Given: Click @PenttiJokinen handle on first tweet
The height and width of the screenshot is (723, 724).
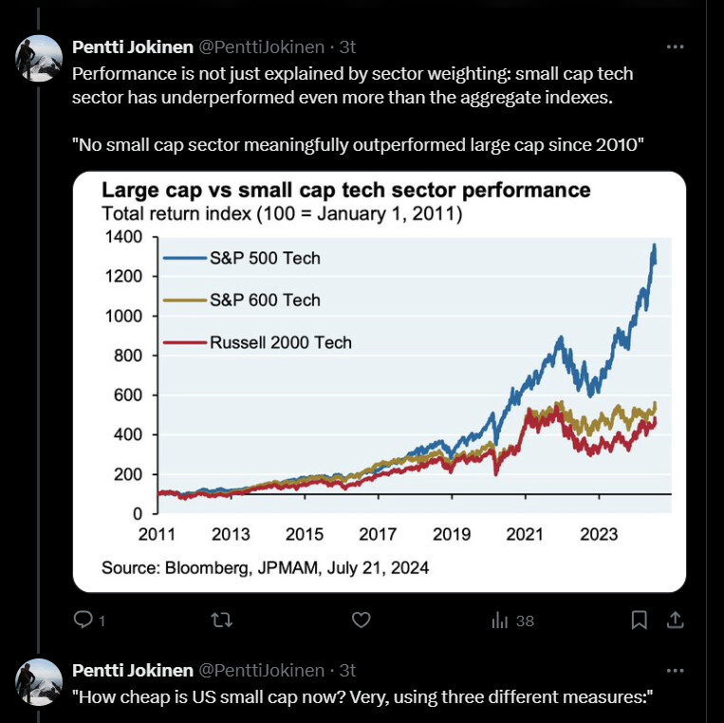Looking at the screenshot, I should 261,47.
